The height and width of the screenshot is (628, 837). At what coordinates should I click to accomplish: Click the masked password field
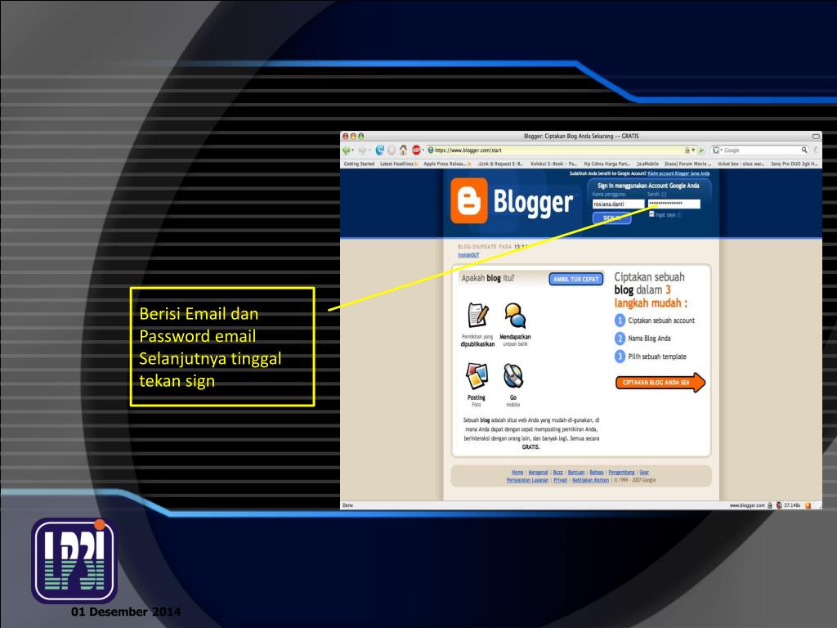[674, 204]
